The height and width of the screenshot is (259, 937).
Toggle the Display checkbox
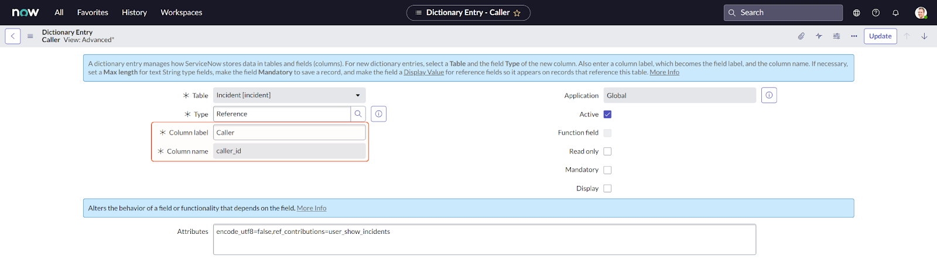pos(607,188)
